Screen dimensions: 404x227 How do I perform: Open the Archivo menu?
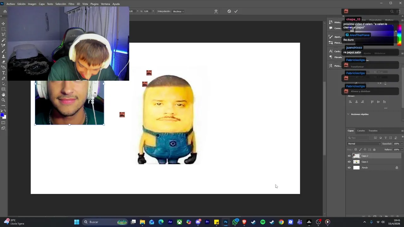coord(11,4)
